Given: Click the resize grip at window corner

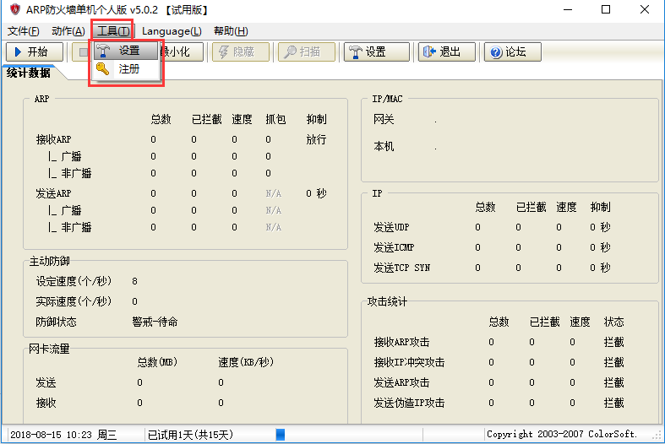Looking at the screenshot, I should (657, 436).
